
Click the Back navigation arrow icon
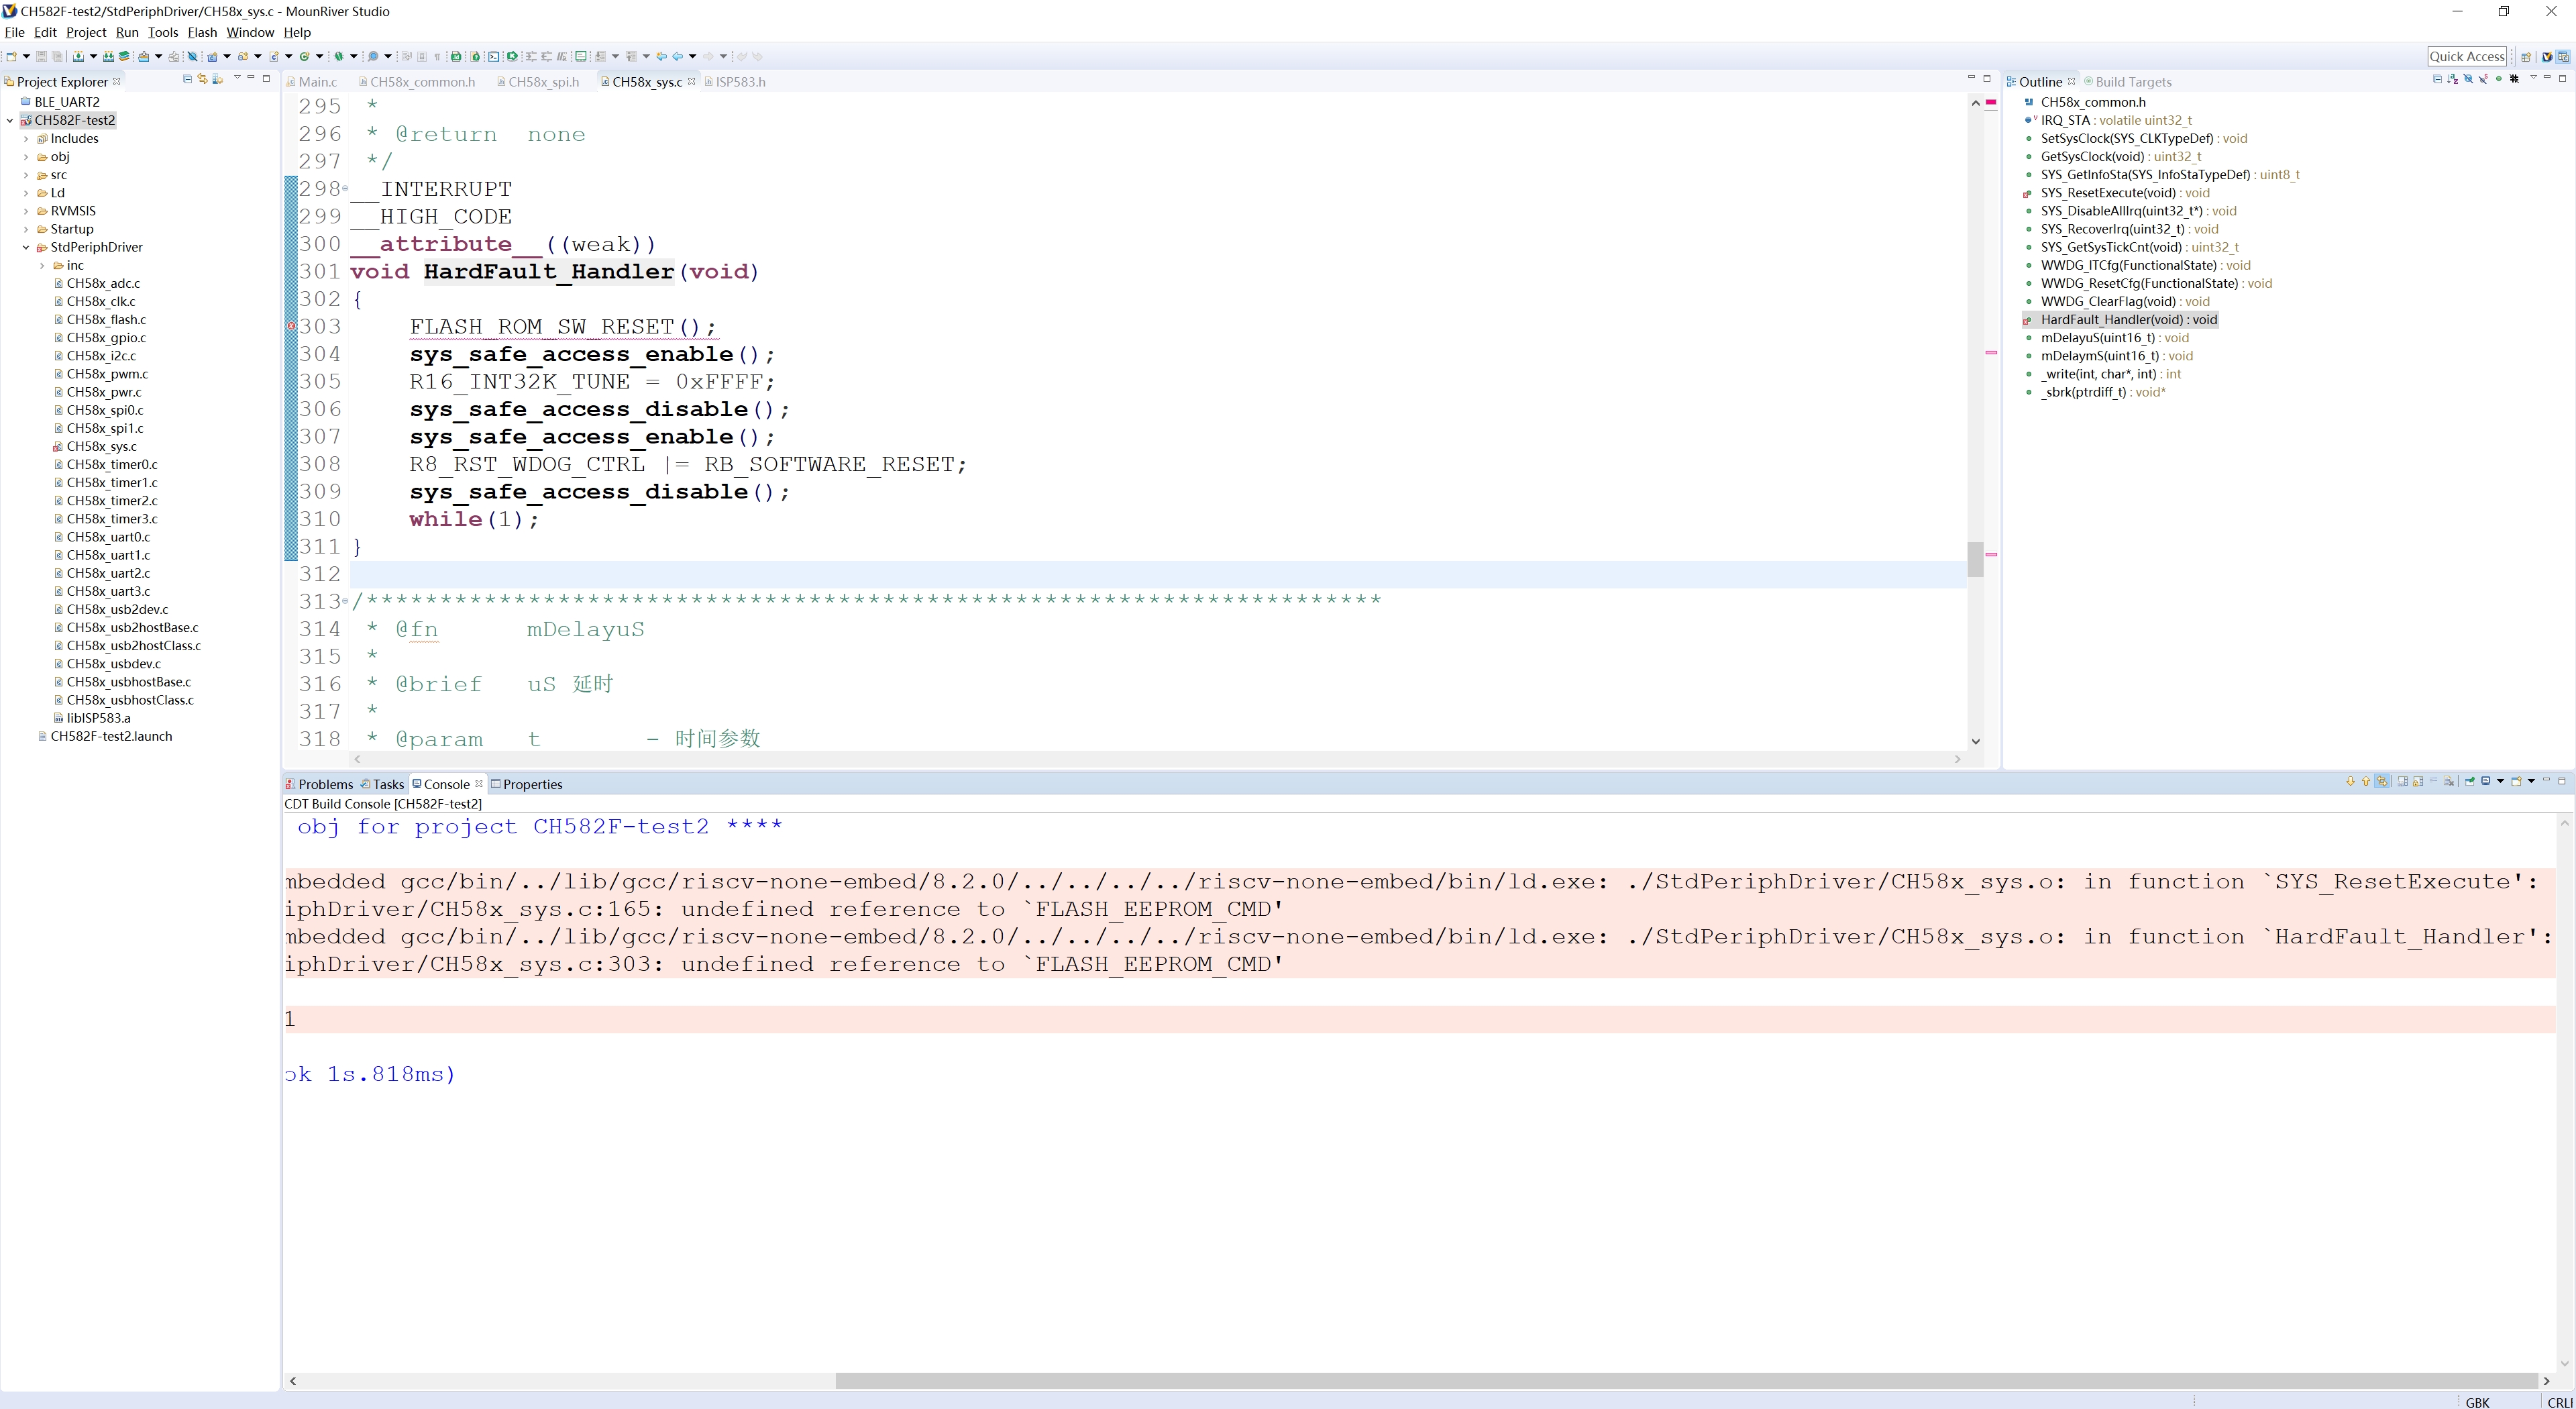click(678, 56)
